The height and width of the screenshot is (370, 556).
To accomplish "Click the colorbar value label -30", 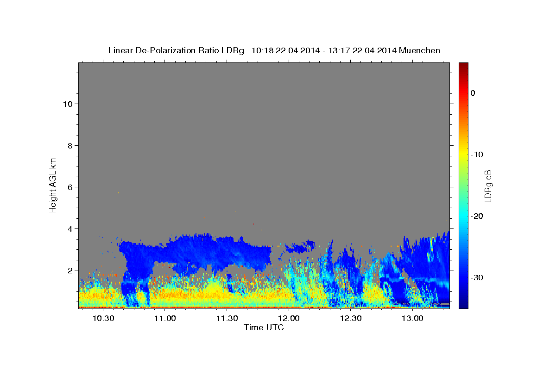I will point(477,277).
